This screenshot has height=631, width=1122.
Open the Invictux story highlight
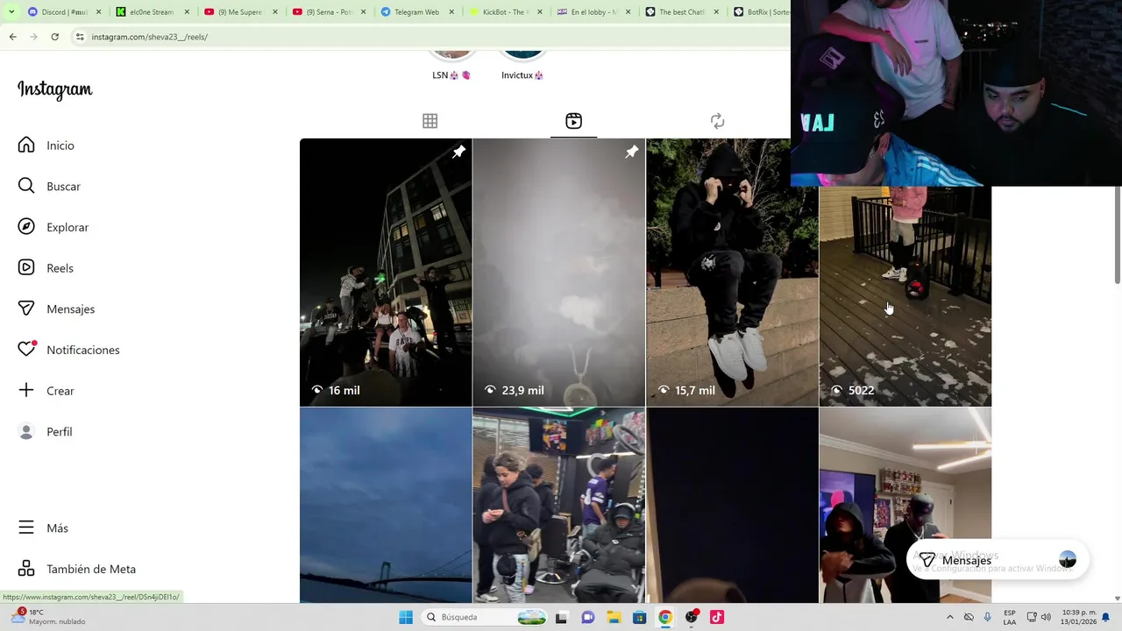(x=522, y=66)
